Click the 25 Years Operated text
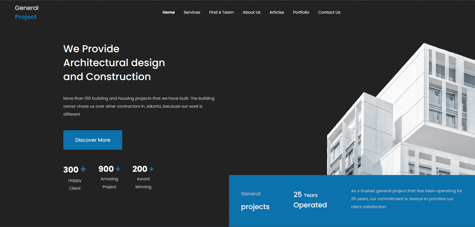 [310, 200]
